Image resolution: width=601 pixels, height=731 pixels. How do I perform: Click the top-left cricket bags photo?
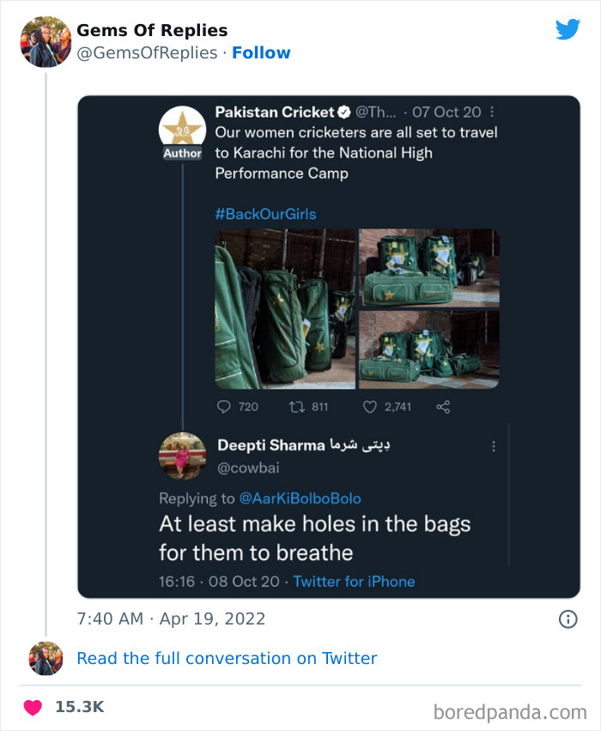(x=283, y=308)
